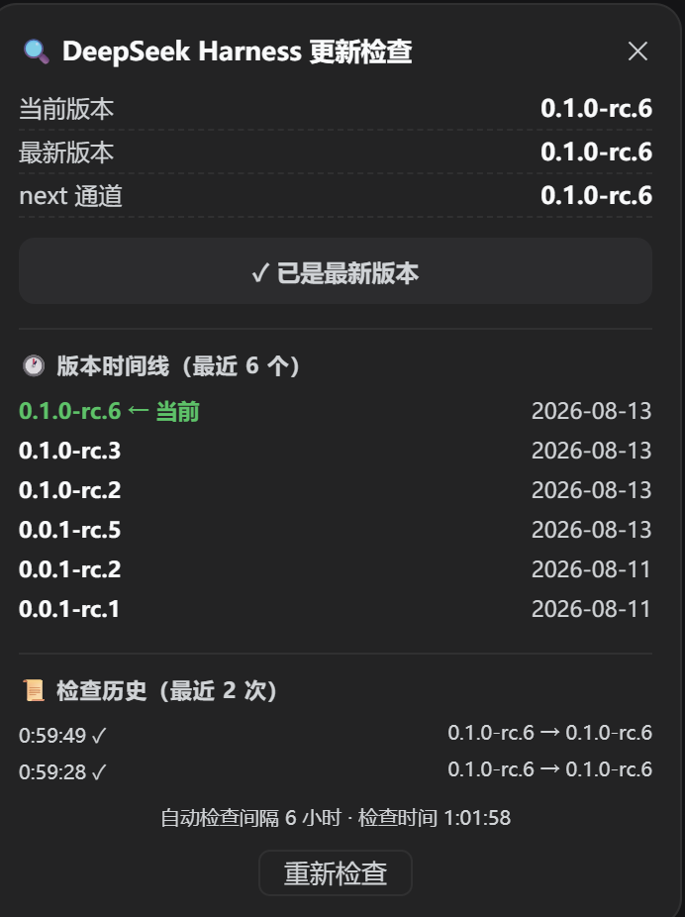Click the 0:59:49 ✓ history entry
Viewport: 685px width, 917px height.
[x=62, y=735]
